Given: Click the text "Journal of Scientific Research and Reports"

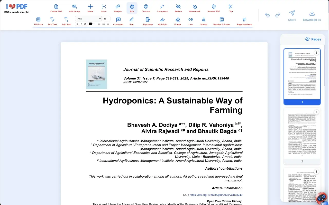Looking at the screenshot, I should click(166, 69).
